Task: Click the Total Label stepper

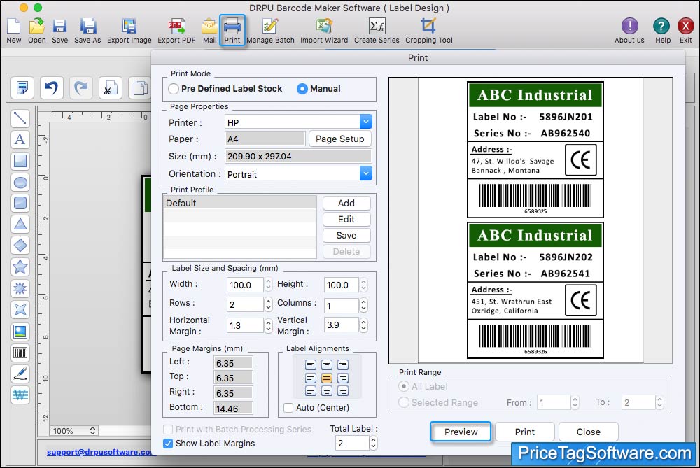Action: tap(374, 443)
